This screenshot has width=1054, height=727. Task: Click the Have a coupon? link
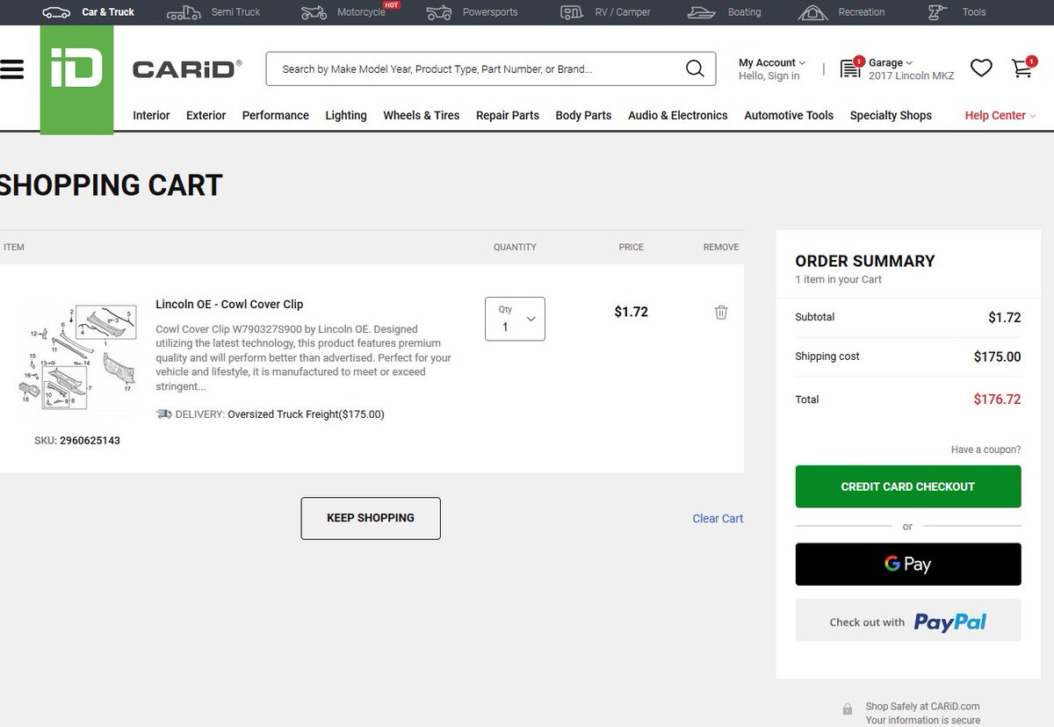pyautogui.click(x=985, y=450)
